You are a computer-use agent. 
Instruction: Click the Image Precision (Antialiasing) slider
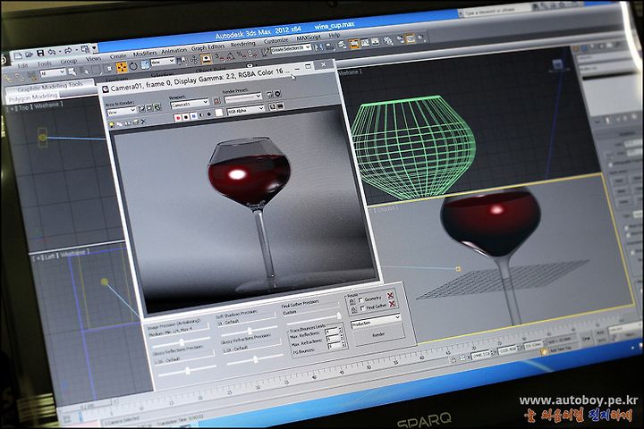click(182, 342)
